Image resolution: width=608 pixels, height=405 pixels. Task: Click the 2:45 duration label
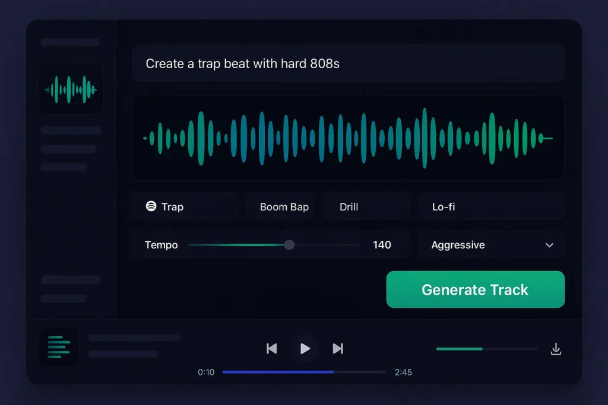click(x=404, y=372)
